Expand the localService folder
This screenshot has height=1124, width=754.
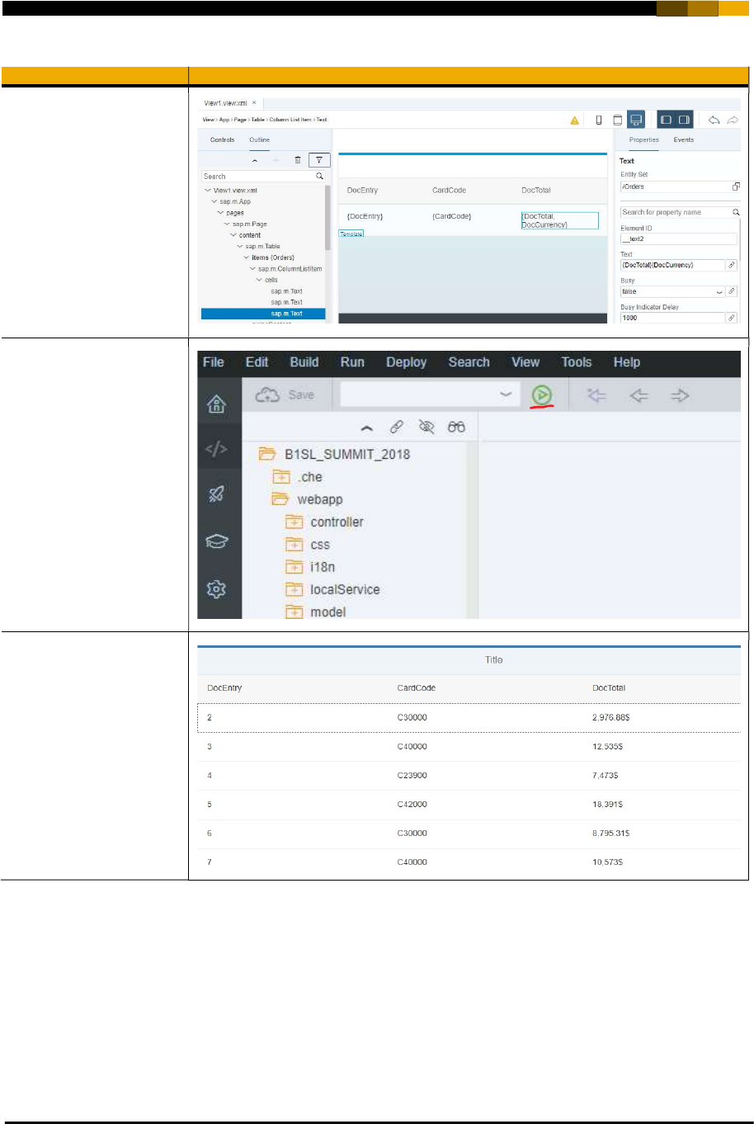(x=295, y=589)
